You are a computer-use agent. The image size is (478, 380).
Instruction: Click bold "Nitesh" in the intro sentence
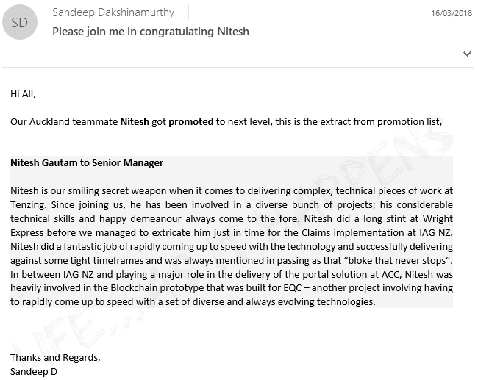135,121
